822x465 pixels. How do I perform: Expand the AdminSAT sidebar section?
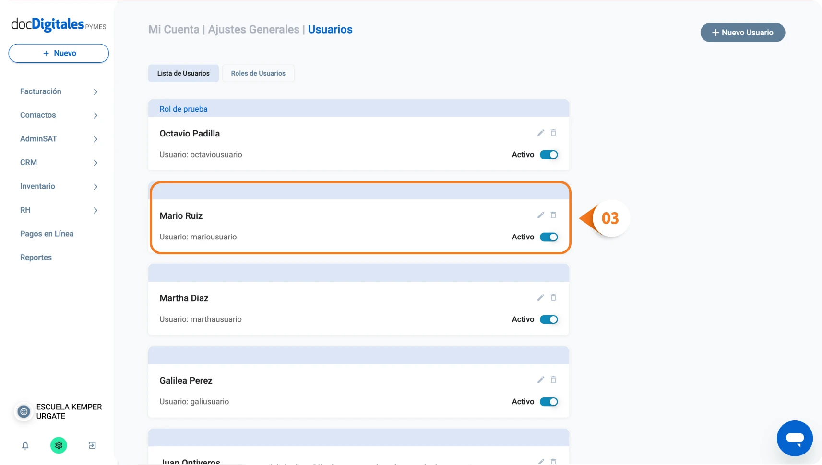[59, 139]
